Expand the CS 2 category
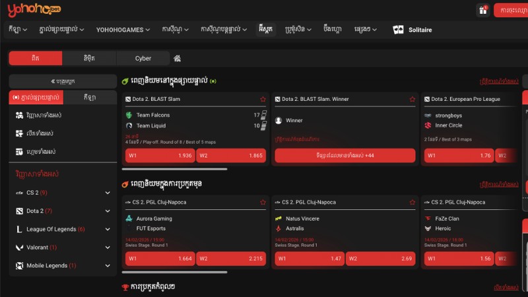Screen dimensions: 528x297 click(108, 193)
